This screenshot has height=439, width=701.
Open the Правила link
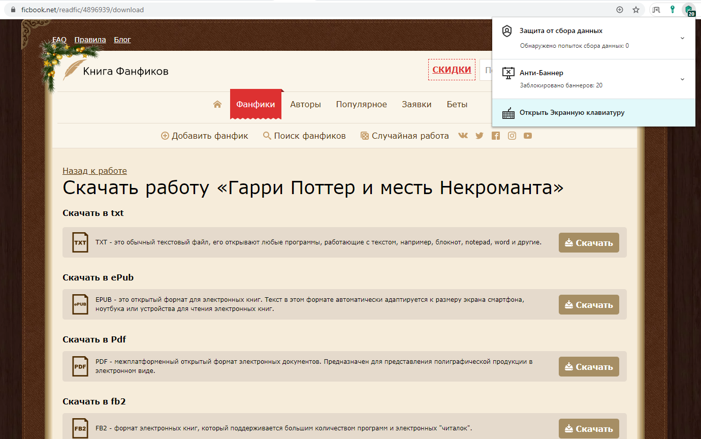(x=90, y=40)
